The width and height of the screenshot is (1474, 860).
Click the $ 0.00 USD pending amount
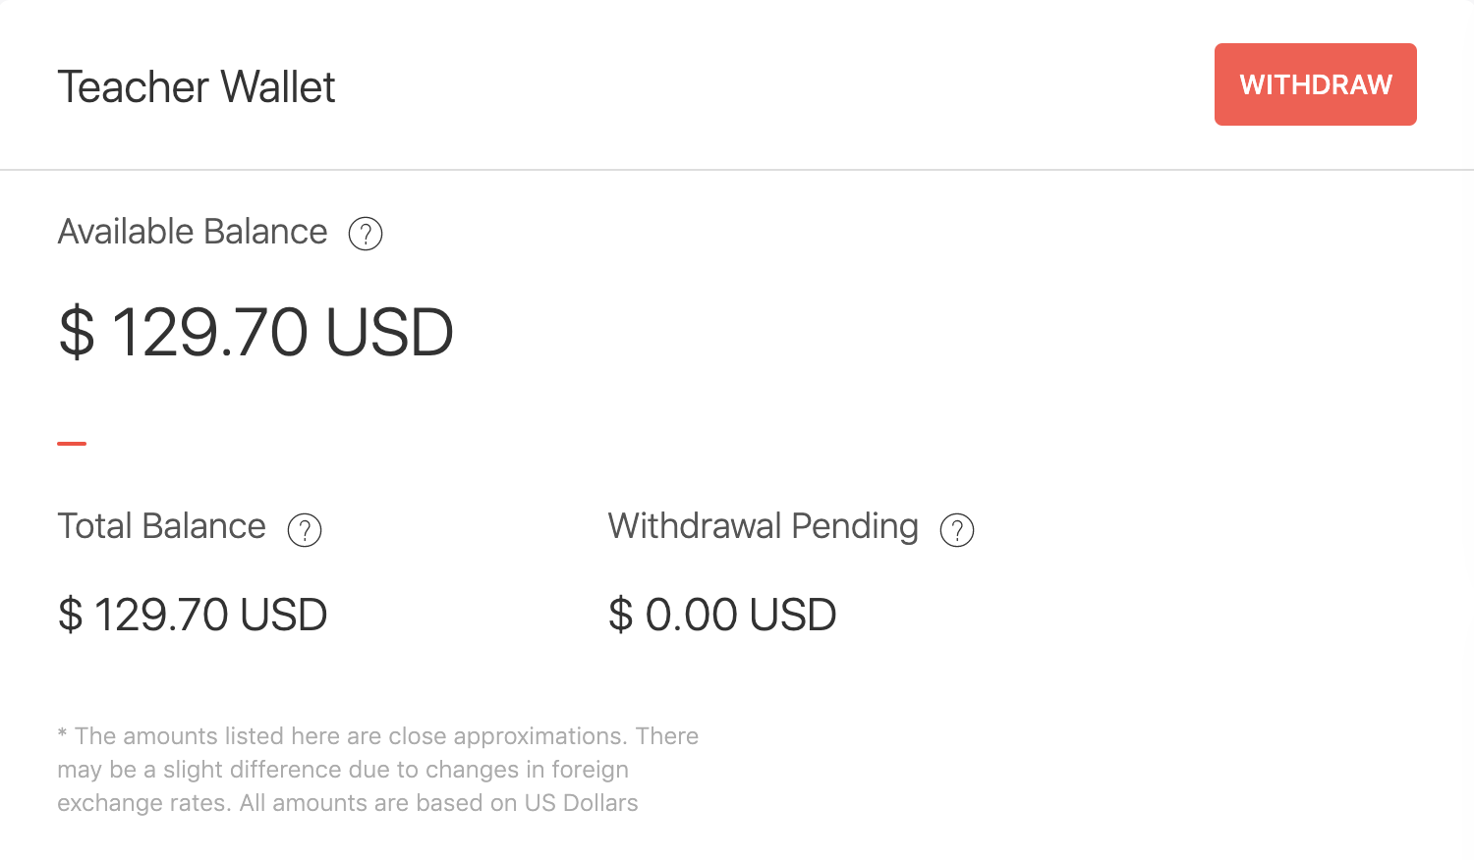(722, 615)
